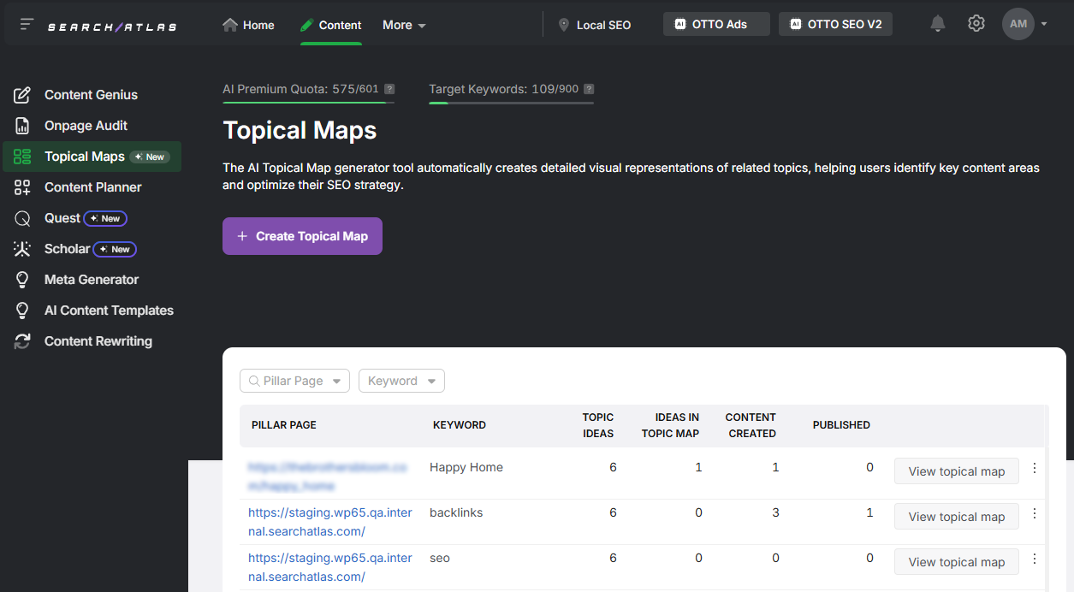Click the notification bell icon
This screenshot has width=1074, height=592.
[x=937, y=23]
